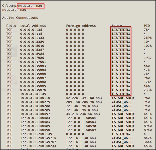Click local address 10.0.3.15:50289
This screenshot has height=150, width=156.
[x=35, y=110]
